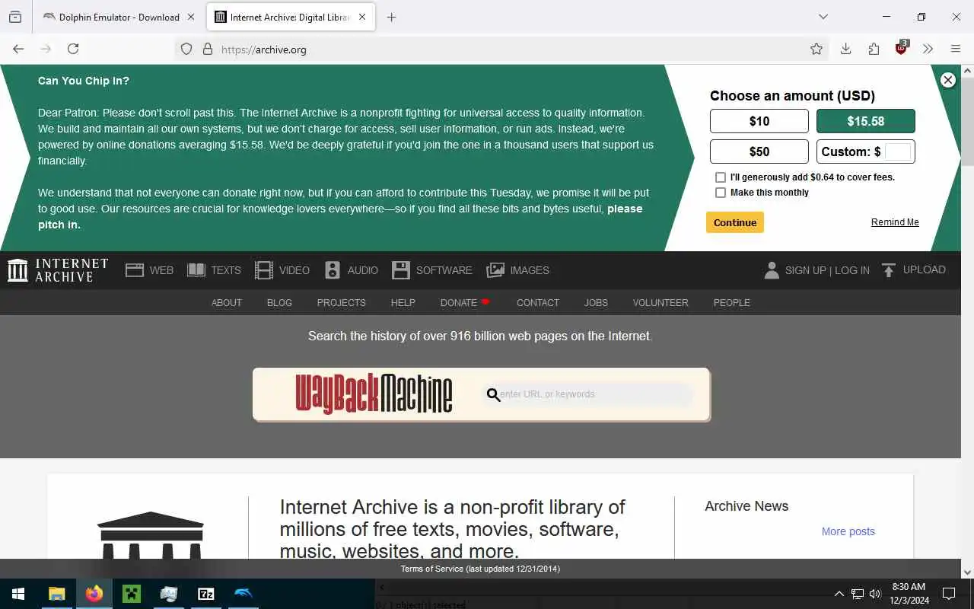The width and height of the screenshot is (974, 609).
Task: Click the Custom amount input box
Action: [898, 151]
